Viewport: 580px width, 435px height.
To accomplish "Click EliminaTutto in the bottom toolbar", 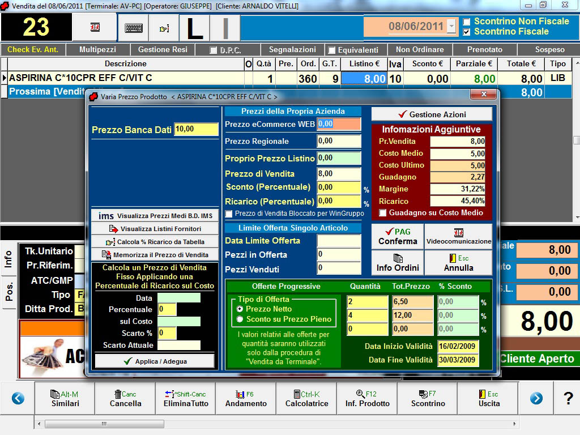I will 186,399.
